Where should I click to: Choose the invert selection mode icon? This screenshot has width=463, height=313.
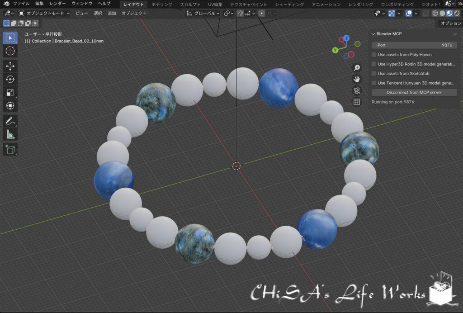click(x=28, y=23)
